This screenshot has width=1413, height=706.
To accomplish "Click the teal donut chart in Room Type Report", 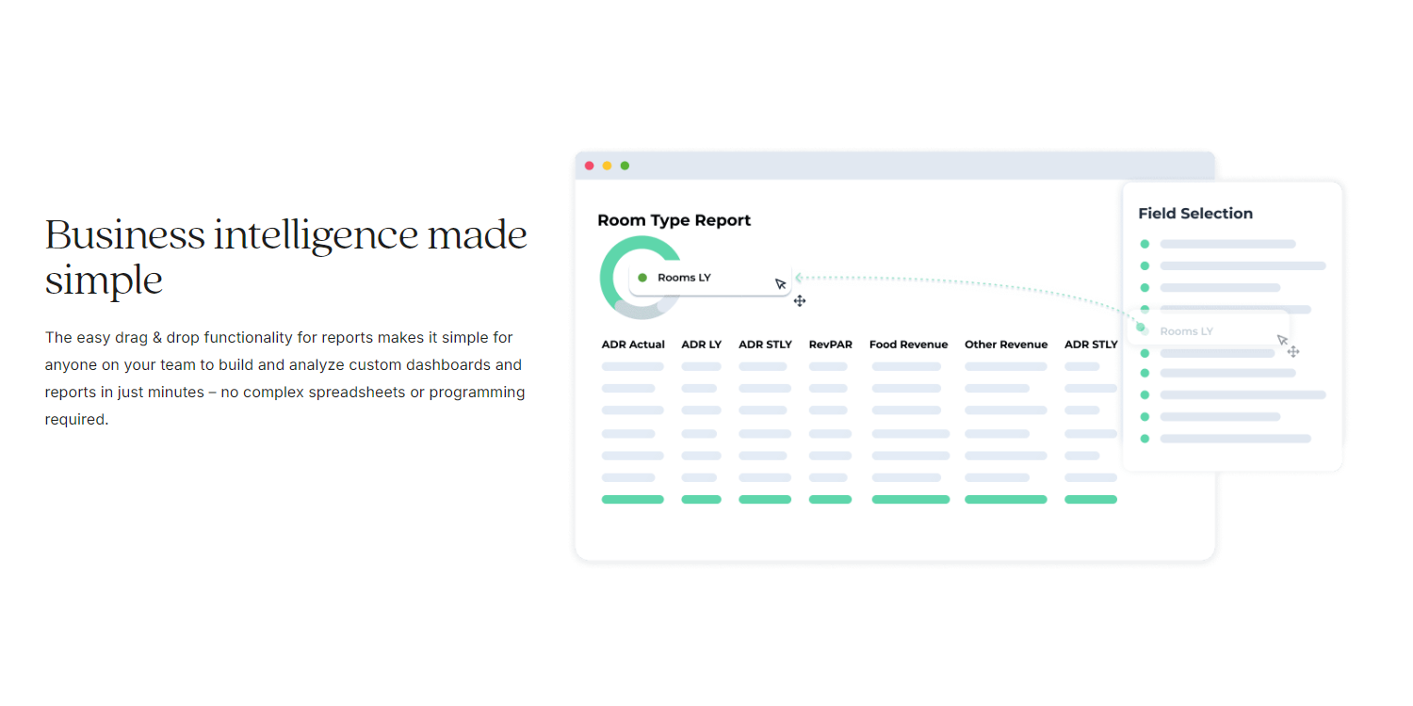I will click(641, 278).
